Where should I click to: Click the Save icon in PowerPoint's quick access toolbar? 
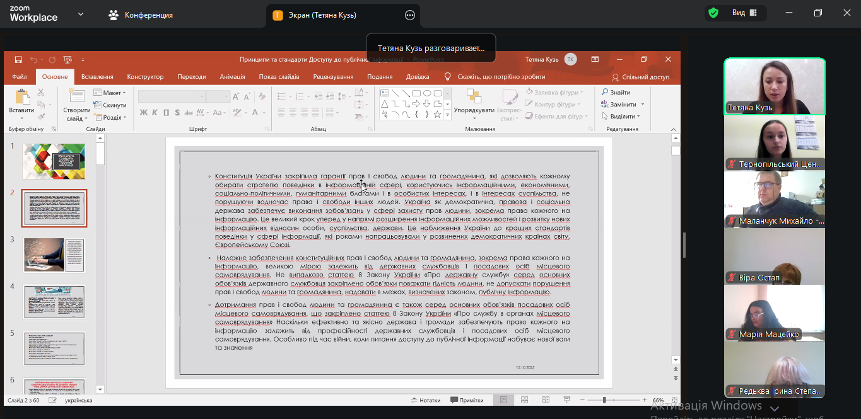coord(18,60)
